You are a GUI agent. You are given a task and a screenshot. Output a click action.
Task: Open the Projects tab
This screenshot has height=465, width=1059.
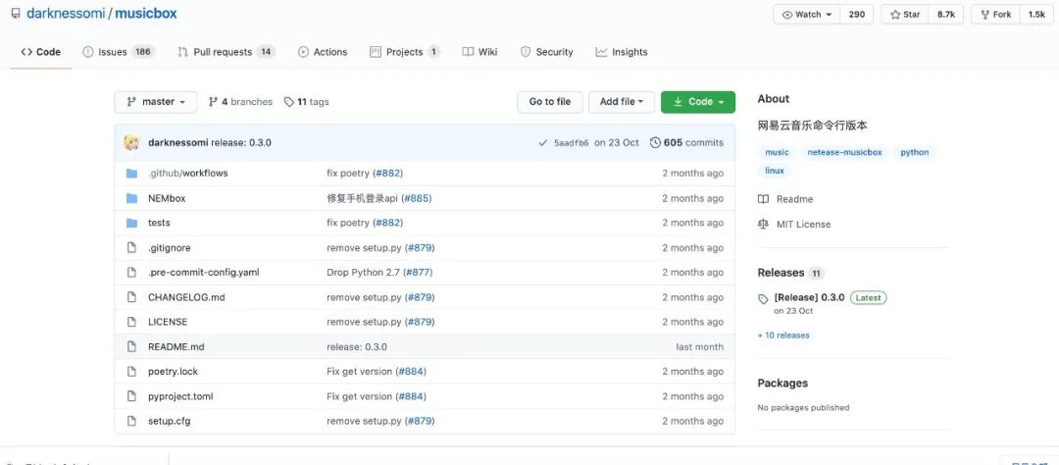[x=405, y=52]
